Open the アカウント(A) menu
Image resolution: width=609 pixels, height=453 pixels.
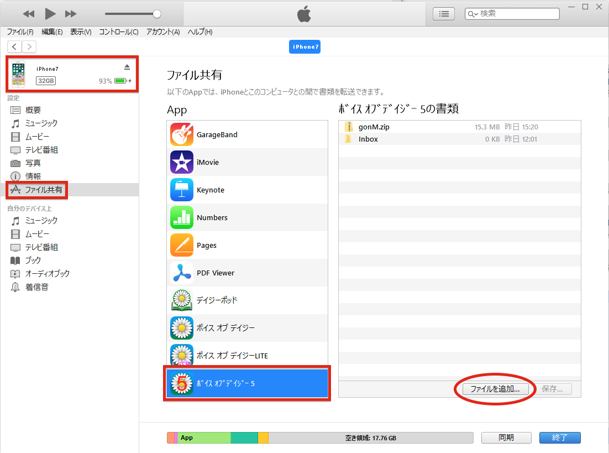(x=162, y=32)
